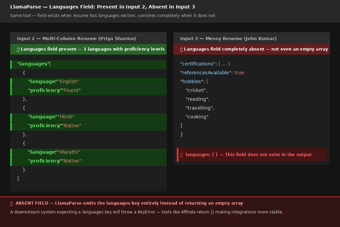Click the icon glyph before 'Languages field present'
The height and width of the screenshot is (227, 340).
(x=18, y=49)
